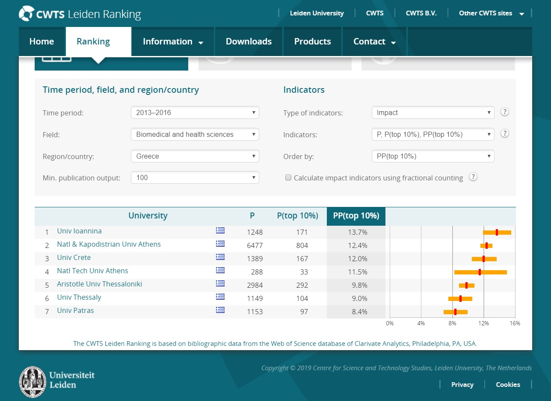Screen dimensions: 551x401
Task: Click the CWTS Leiden Ranking logo
Action: 80,14
